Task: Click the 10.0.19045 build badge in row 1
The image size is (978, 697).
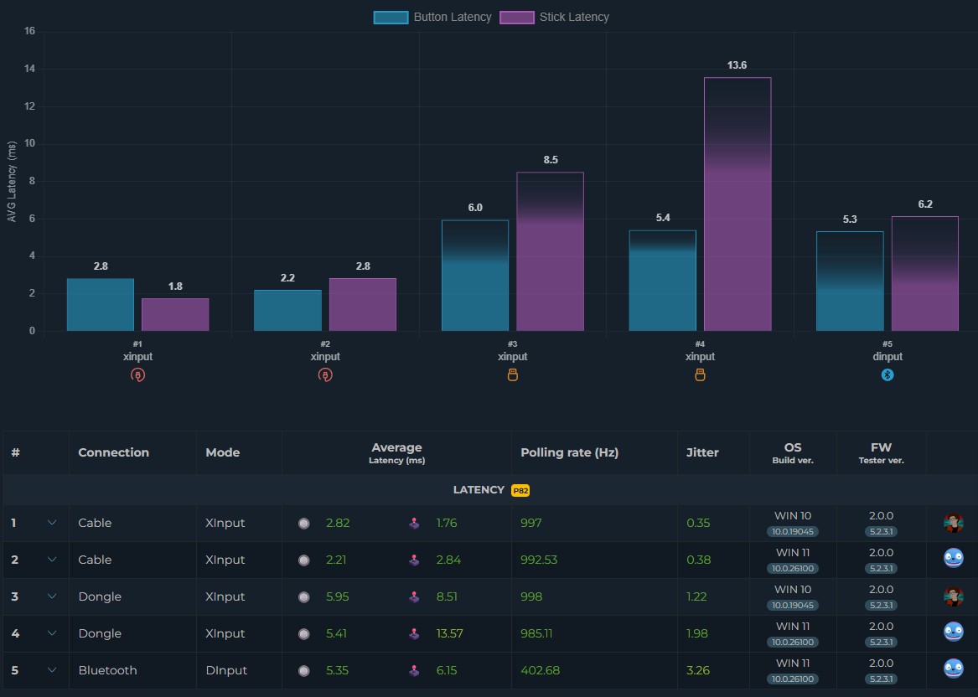Action: tap(793, 532)
